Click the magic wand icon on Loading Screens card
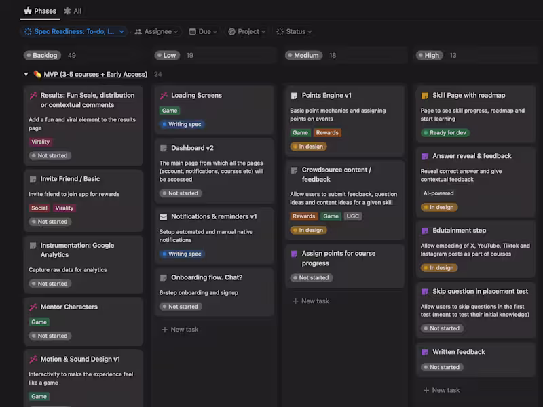The width and height of the screenshot is (543, 407). (x=164, y=96)
